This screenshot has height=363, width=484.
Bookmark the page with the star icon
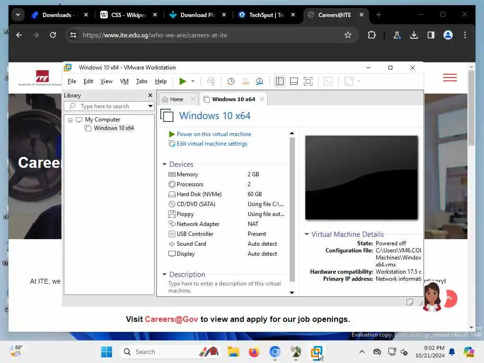pyautogui.click(x=348, y=35)
